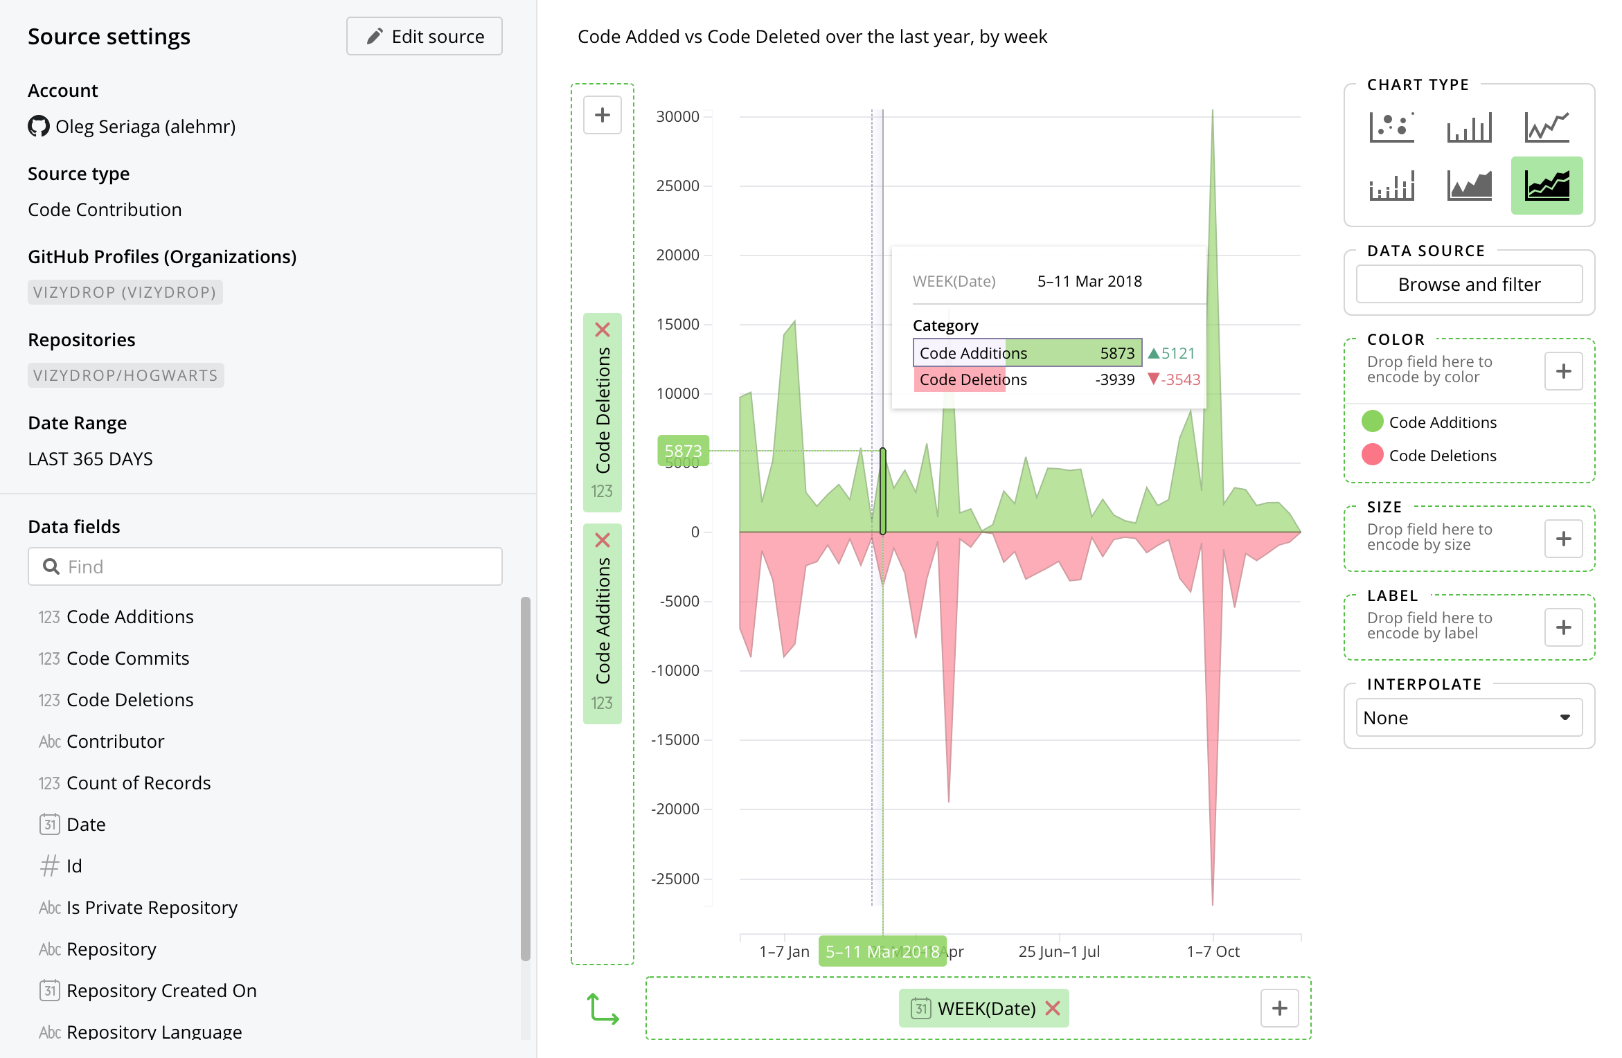Add a field to the size encoding

1563,539
